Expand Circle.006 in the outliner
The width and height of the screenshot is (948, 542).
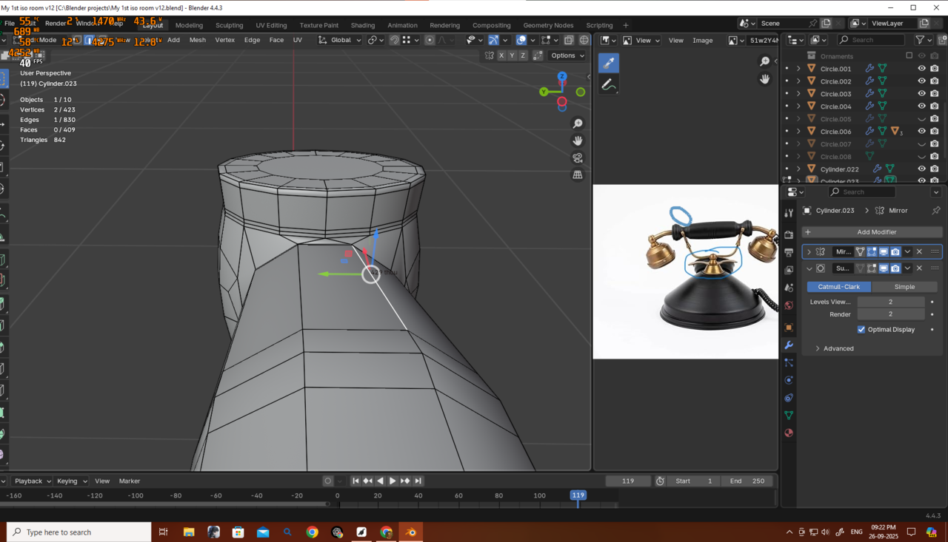point(798,132)
